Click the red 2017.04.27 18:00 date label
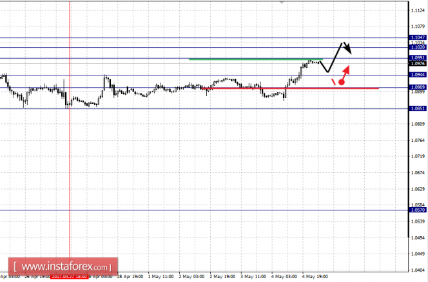The image size is (428, 282). click(x=70, y=277)
